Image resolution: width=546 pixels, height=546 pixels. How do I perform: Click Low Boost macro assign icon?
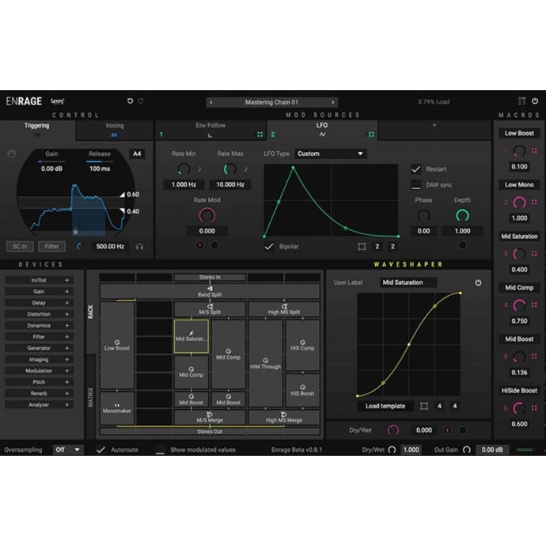tap(534, 151)
